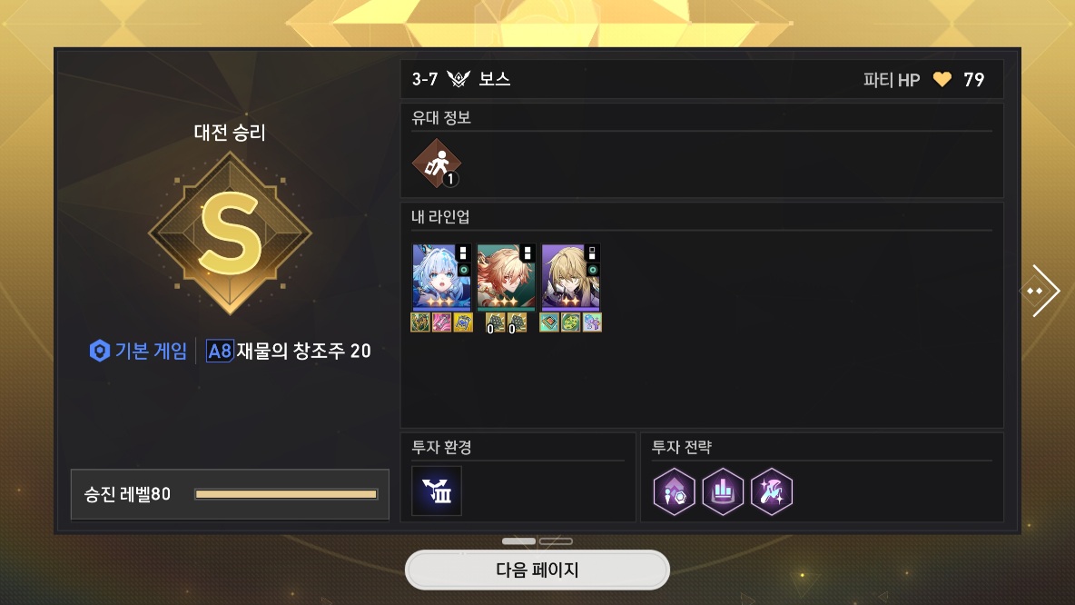This screenshot has height=605, width=1075.
Task: Click the yellow scroll equipment icon
Action: coord(463,322)
